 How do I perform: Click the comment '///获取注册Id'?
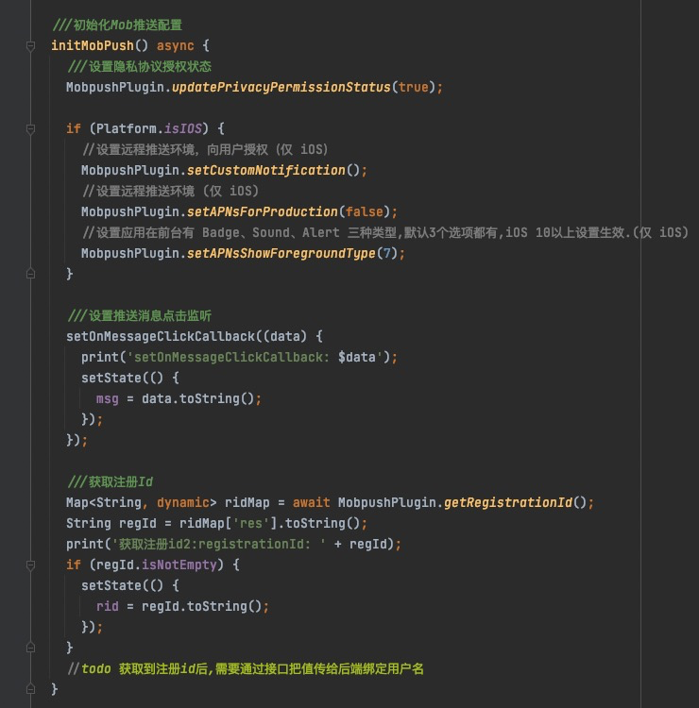110,481
